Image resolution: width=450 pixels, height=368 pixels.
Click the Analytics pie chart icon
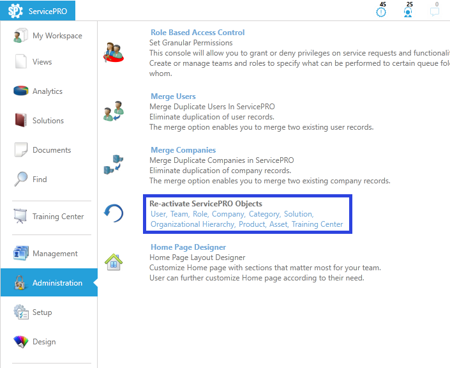(20, 91)
